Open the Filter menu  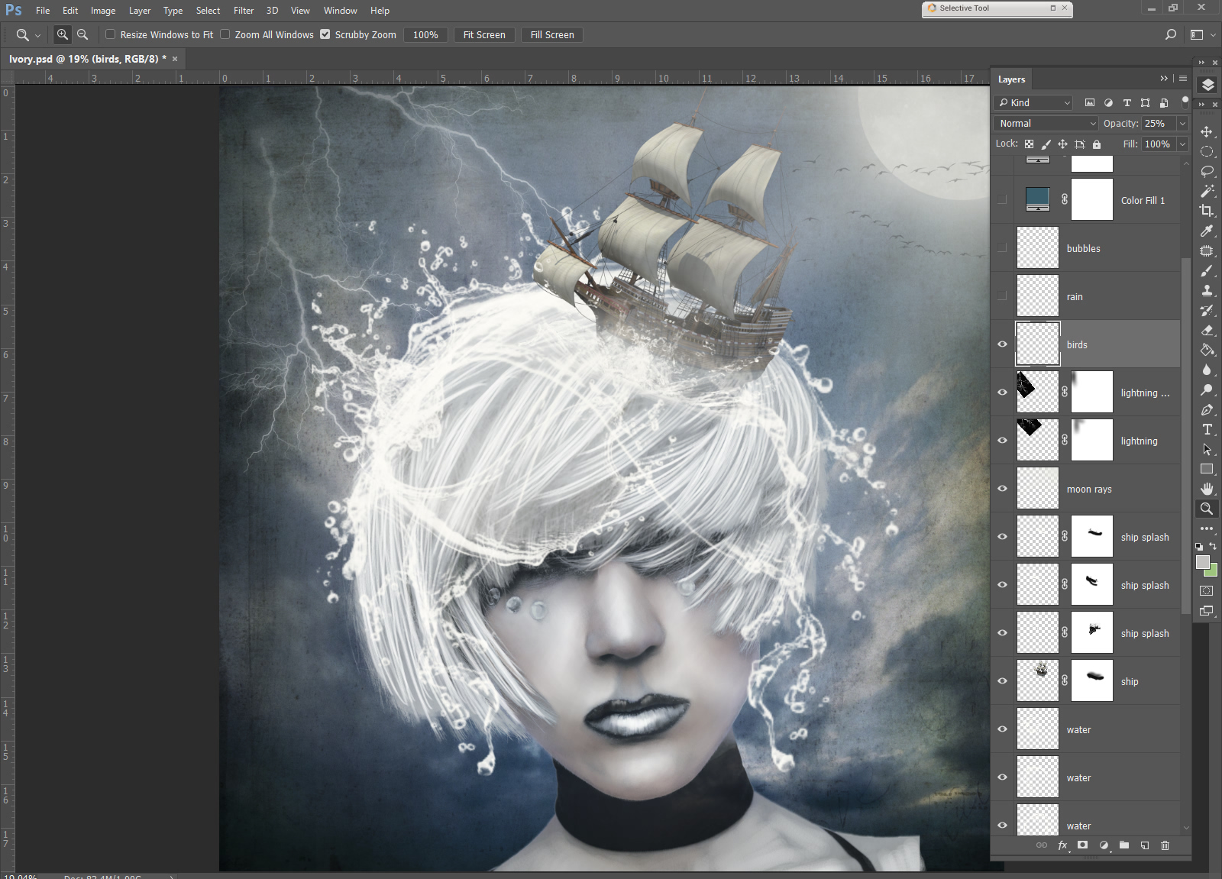point(244,11)
